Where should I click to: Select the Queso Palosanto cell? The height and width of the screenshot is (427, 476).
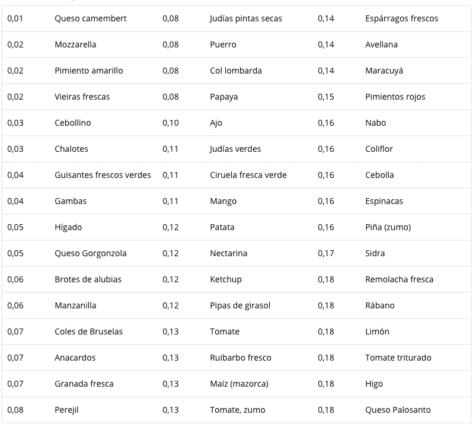pos(398,410)
